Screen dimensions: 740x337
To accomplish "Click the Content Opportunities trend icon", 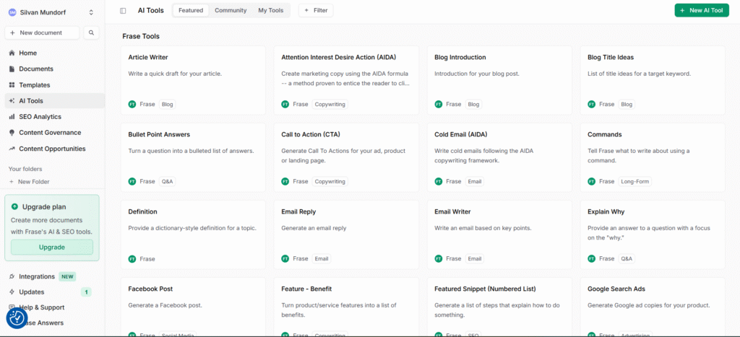I will pos(12,149).
